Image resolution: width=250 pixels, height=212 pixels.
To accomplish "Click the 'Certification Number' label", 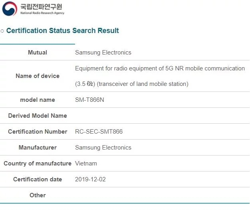I will 38,132.
